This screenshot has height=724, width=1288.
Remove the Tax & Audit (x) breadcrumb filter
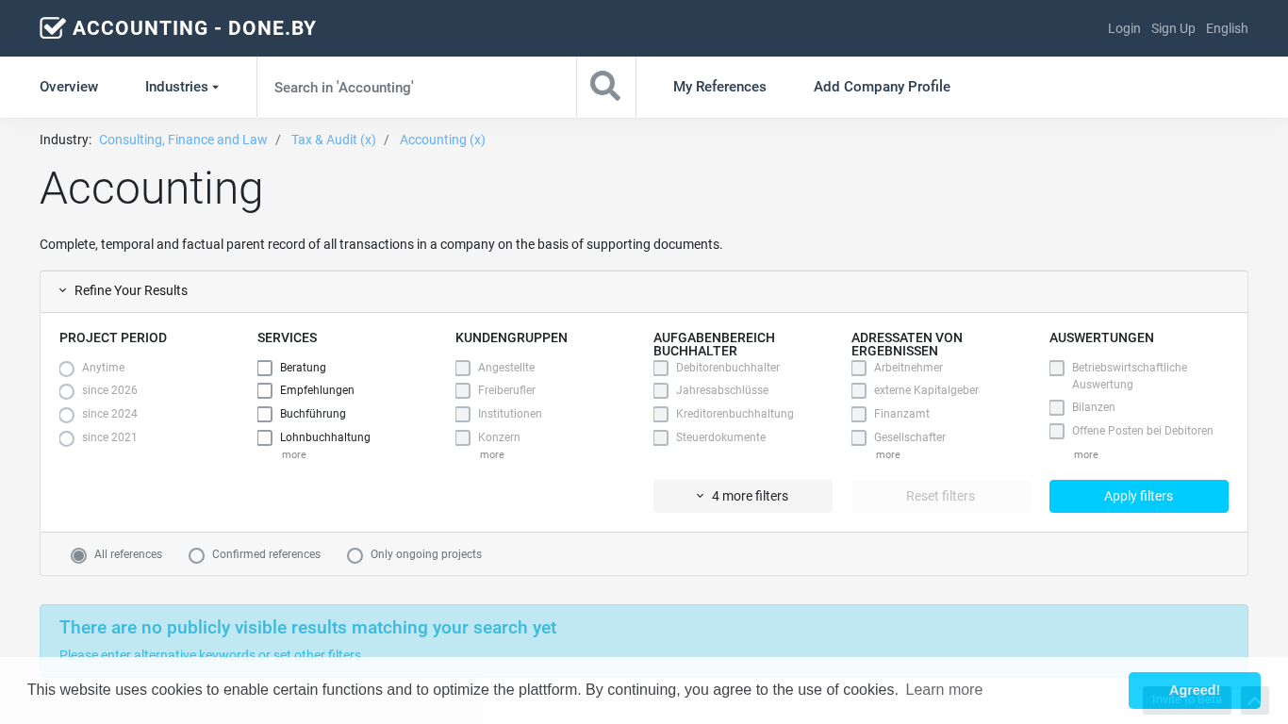(x=334, y=140)
